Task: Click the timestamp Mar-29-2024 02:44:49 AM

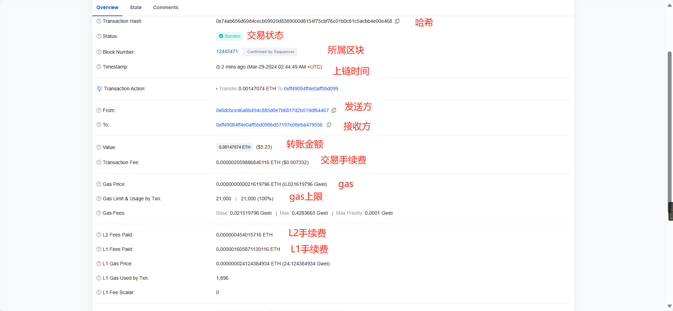Action: (277, 67)
